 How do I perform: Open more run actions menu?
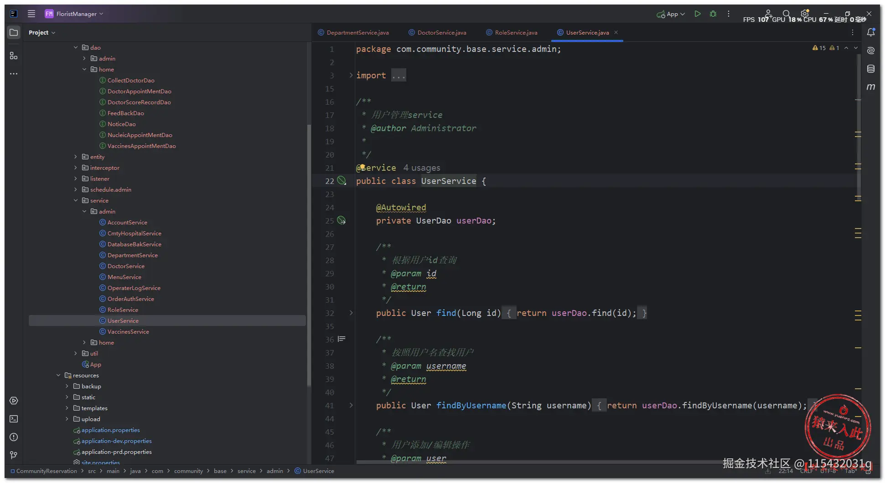(x=729, y=14)
